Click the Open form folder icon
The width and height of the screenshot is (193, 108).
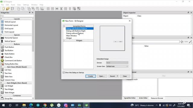8,9
